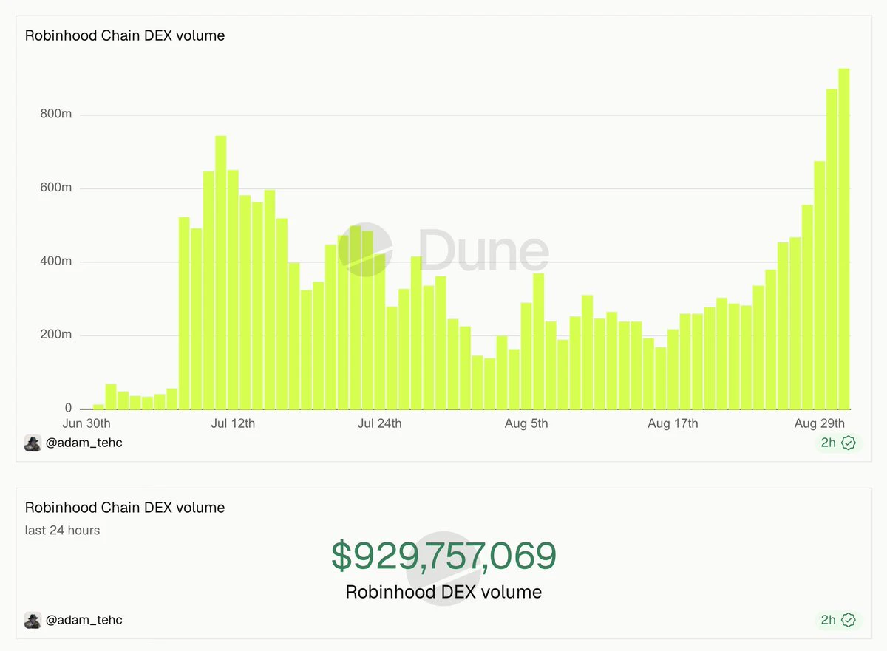Screen dimensions: 887x651
Task: Select the Aug 5th bar near 370m
Action: click(538, 341)
